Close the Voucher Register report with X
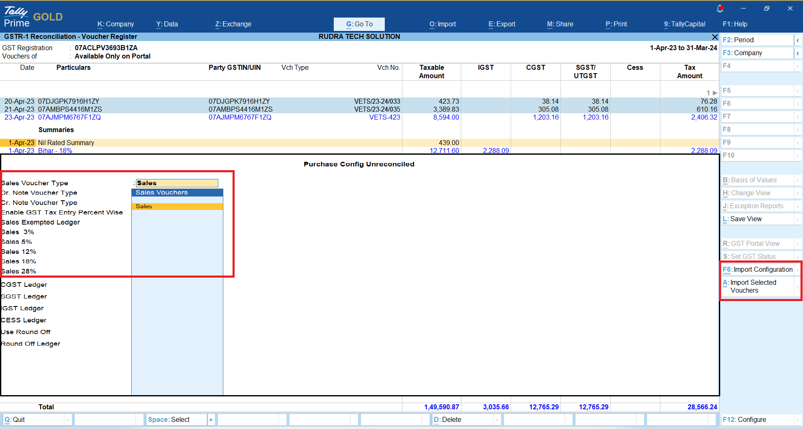Viewport: 803px width, 429px height. point(715,37)
